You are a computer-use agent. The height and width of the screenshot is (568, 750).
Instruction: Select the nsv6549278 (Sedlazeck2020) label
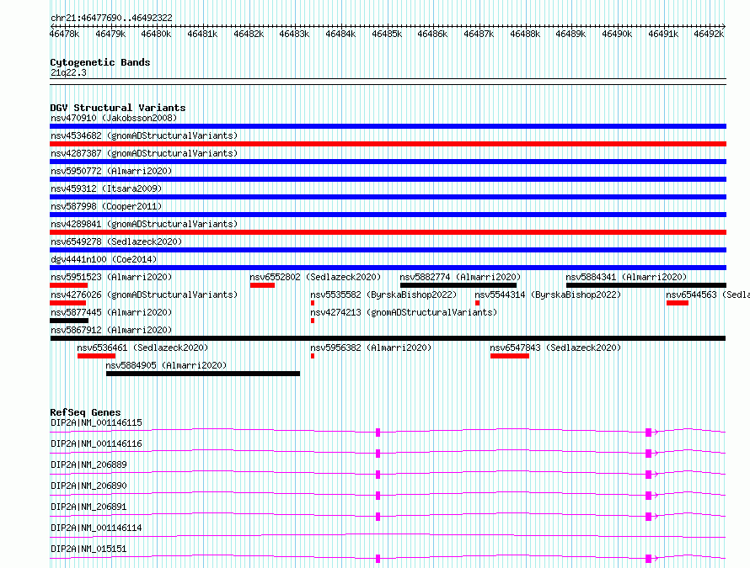[116, 242]
